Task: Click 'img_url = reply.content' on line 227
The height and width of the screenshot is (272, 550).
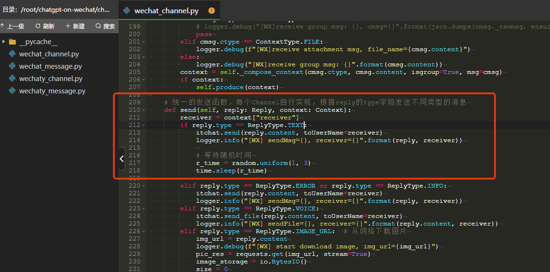Action: click(242, 239)
